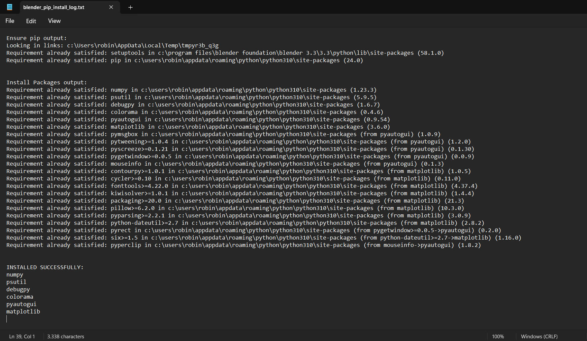Click the contourpy>=1.0.1 requirement line
Image resolution: width=587 pixels, height=341 pixels.
click(238, 171)
